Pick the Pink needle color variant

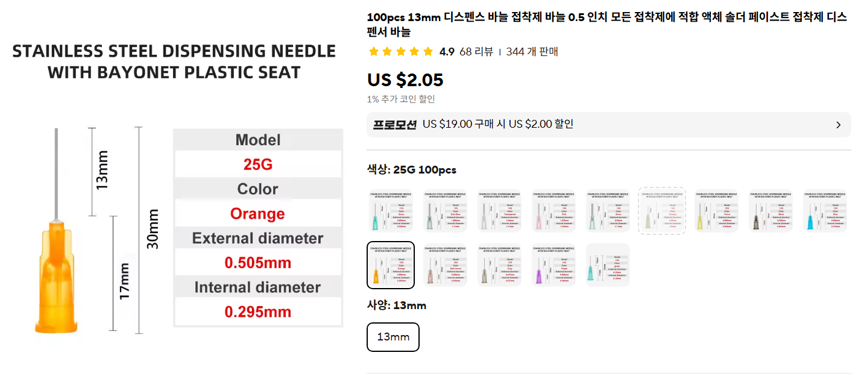[x=553, y=210]
